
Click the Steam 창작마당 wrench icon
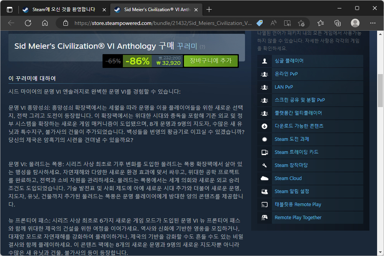[265, 165]
